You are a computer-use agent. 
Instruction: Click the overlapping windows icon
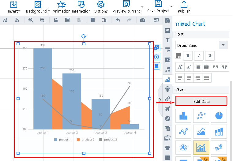coord(156,20)
